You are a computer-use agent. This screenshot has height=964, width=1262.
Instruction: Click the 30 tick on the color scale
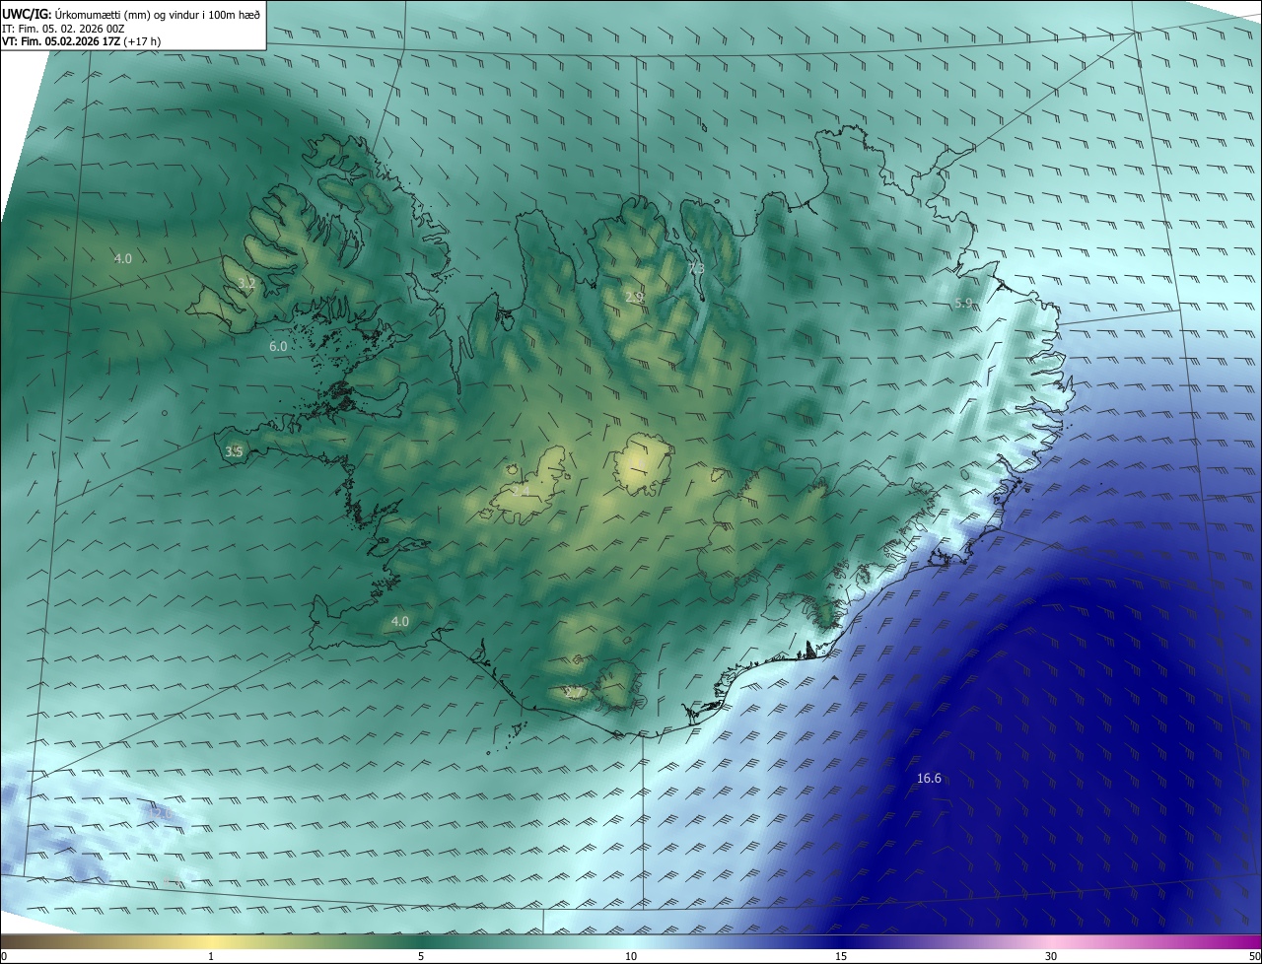1051,956
